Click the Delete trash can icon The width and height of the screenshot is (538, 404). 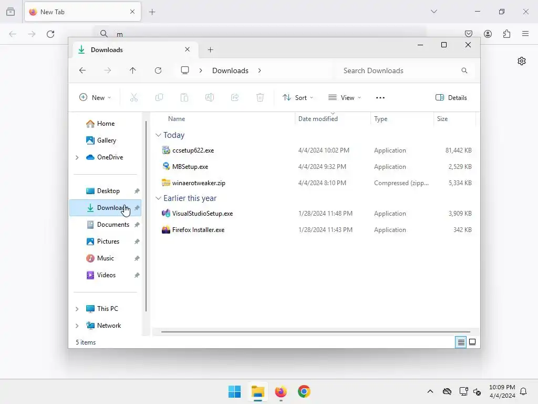[260, 97]
